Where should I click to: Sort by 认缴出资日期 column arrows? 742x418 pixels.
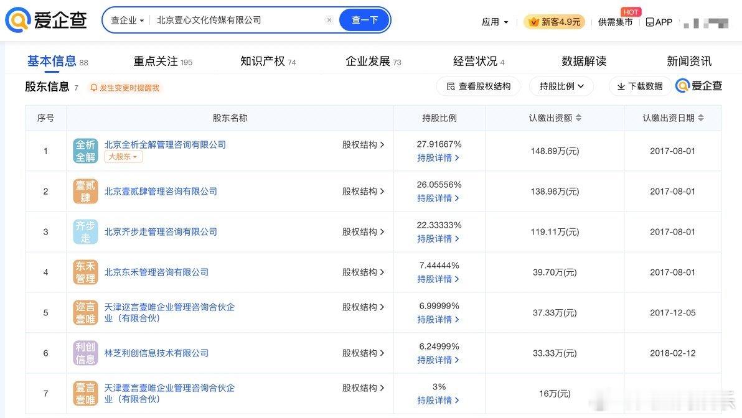(701, 118)
